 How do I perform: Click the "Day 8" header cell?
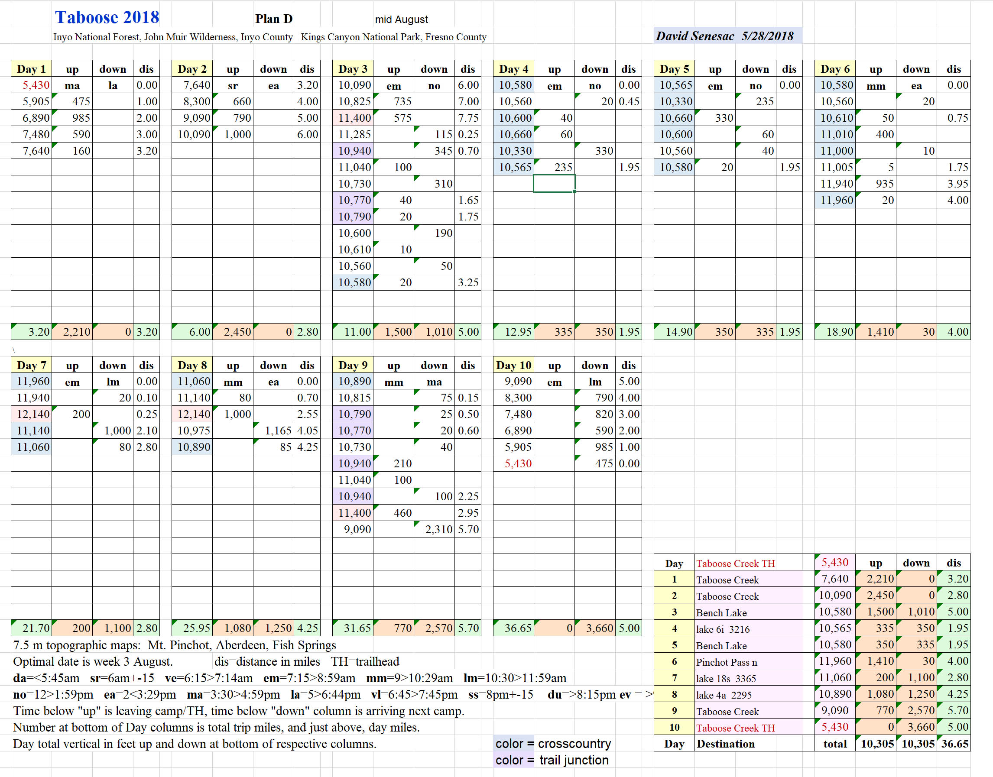(192, 365)
